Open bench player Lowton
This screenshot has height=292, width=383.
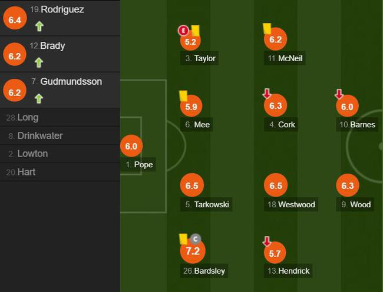tap(32, 154)
